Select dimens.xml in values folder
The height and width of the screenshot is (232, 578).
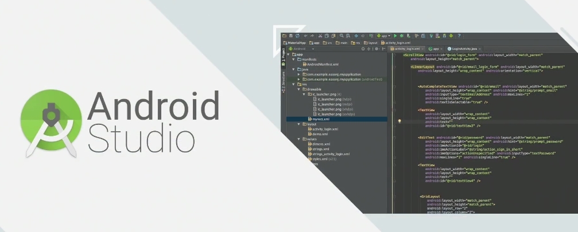click(x=319, y=144)
